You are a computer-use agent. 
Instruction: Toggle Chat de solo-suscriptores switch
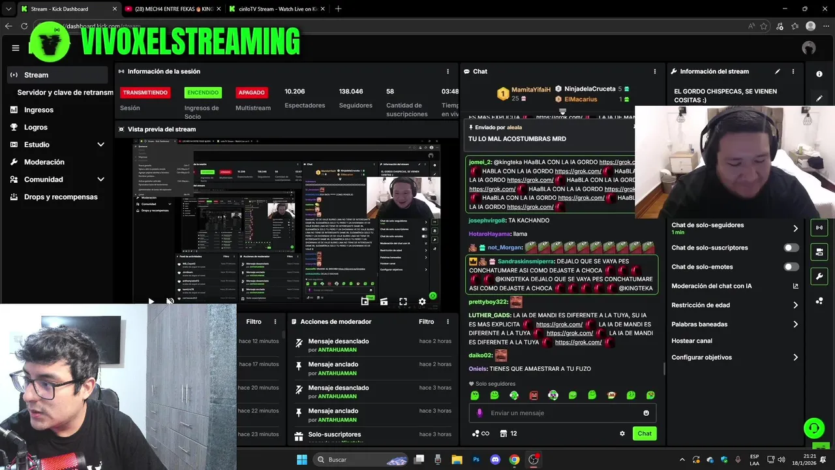tap(791, 247)
